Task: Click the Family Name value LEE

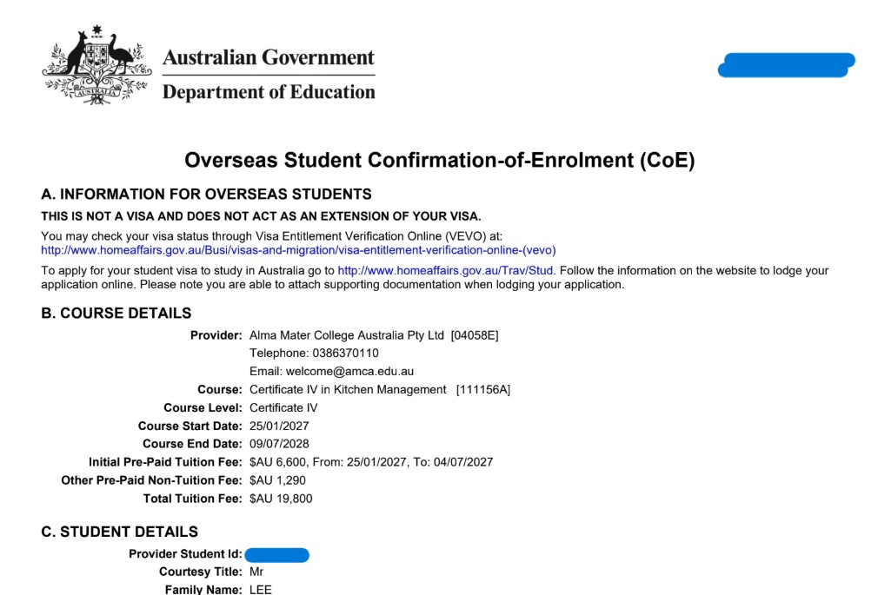Action: 261,590
